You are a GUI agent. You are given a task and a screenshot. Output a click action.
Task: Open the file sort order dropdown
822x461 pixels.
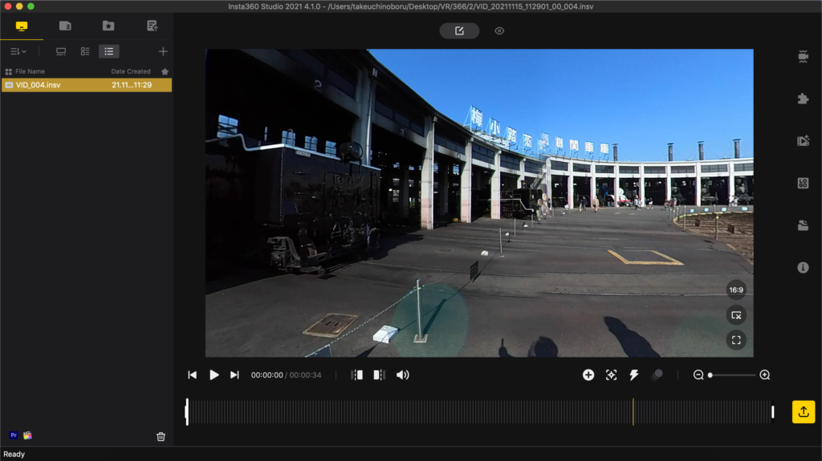pyautogui.click(x=18, y=51)
